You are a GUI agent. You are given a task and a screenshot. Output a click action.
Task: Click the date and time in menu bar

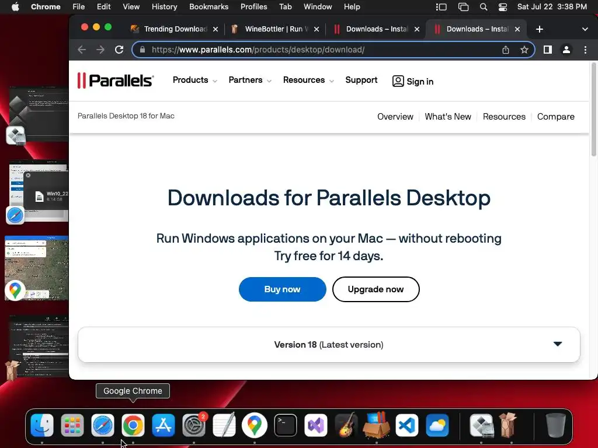coord(552,7)
